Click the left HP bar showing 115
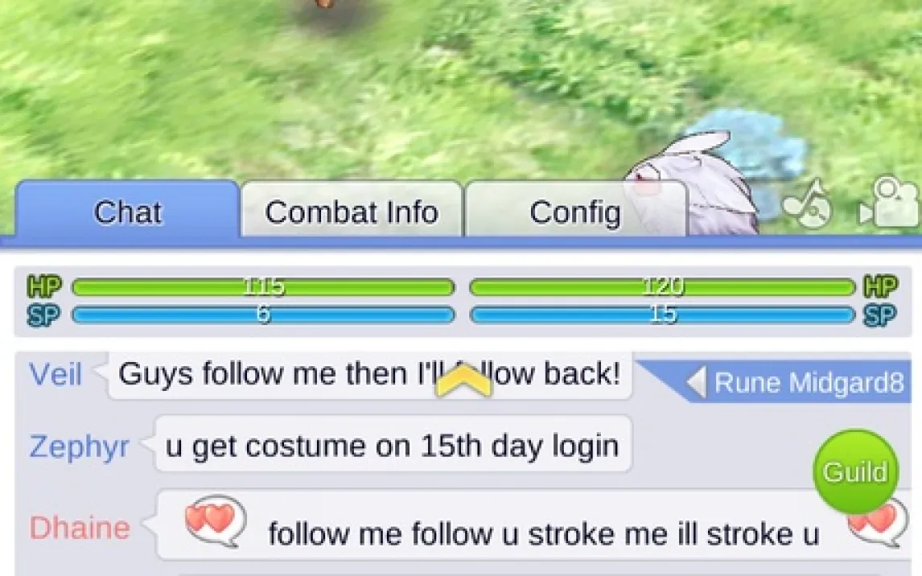This screenshot has width=922, height=576. 263,287
